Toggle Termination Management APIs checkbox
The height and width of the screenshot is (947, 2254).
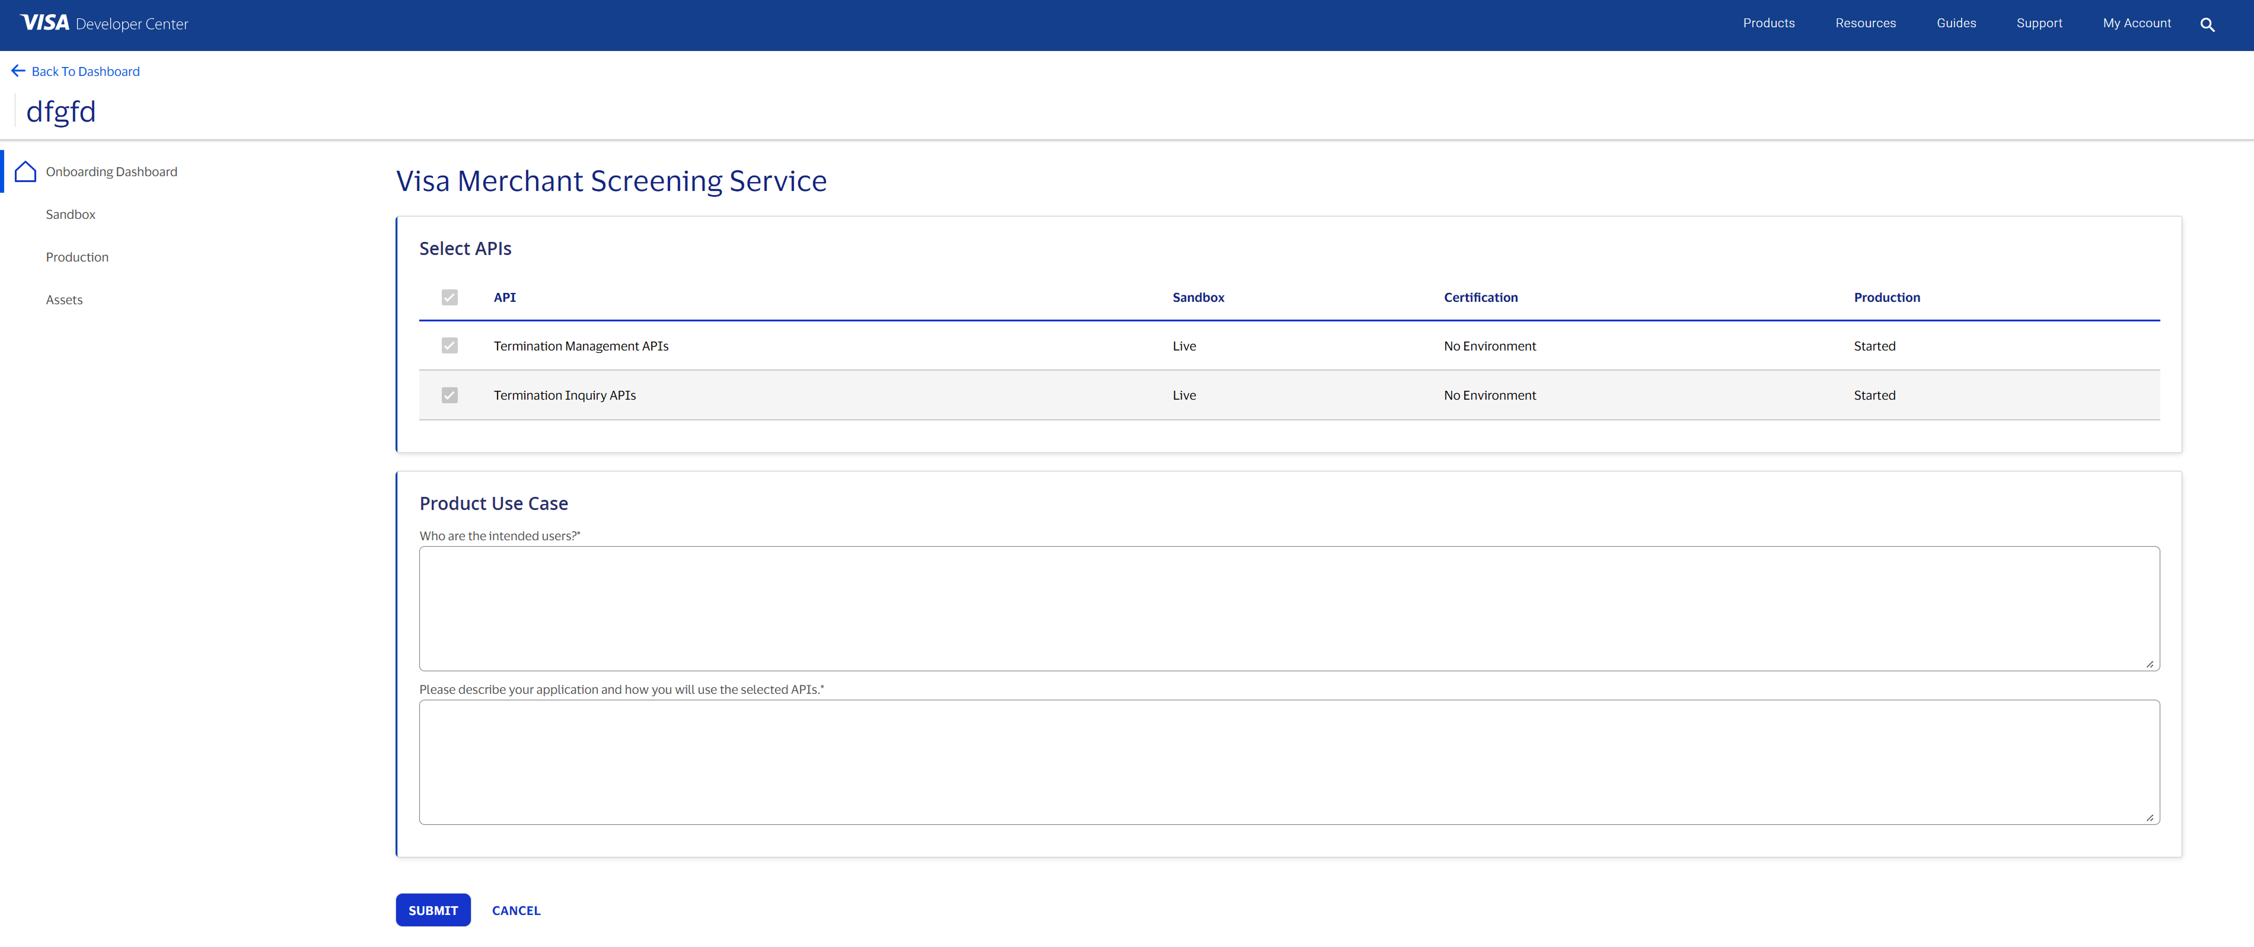449,346
